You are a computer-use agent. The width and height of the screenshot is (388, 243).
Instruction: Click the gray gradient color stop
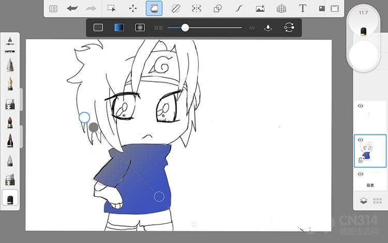[x=94, y=127]
